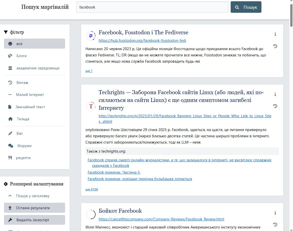Open the hub.fosstodon.org result URL
The image size is (293, 231).
coord(142,40)
